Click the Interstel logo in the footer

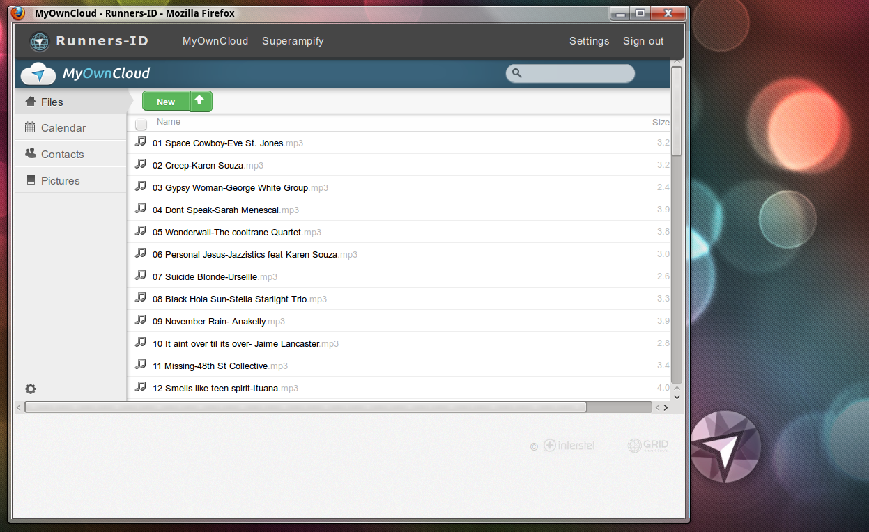tap(569, 446)
